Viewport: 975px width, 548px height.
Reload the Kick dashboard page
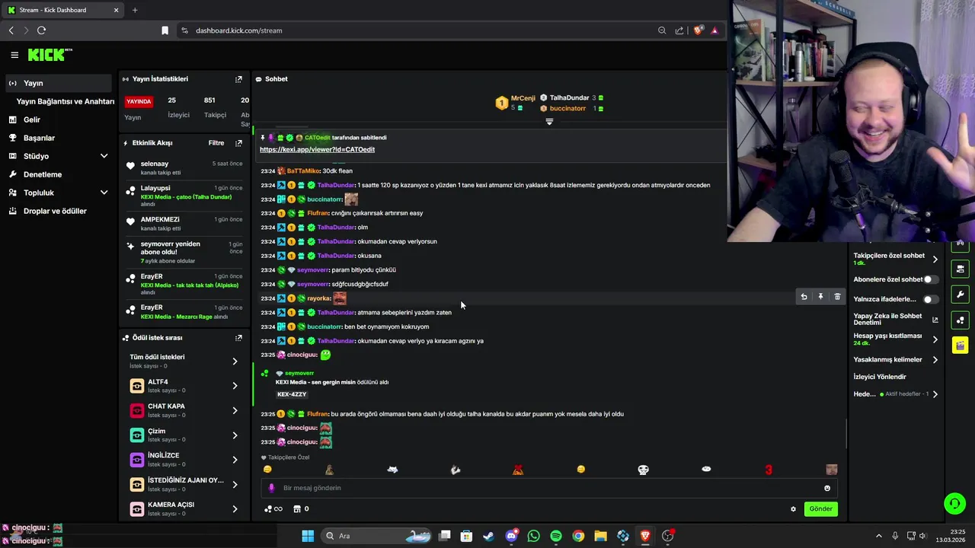point(41,30)
